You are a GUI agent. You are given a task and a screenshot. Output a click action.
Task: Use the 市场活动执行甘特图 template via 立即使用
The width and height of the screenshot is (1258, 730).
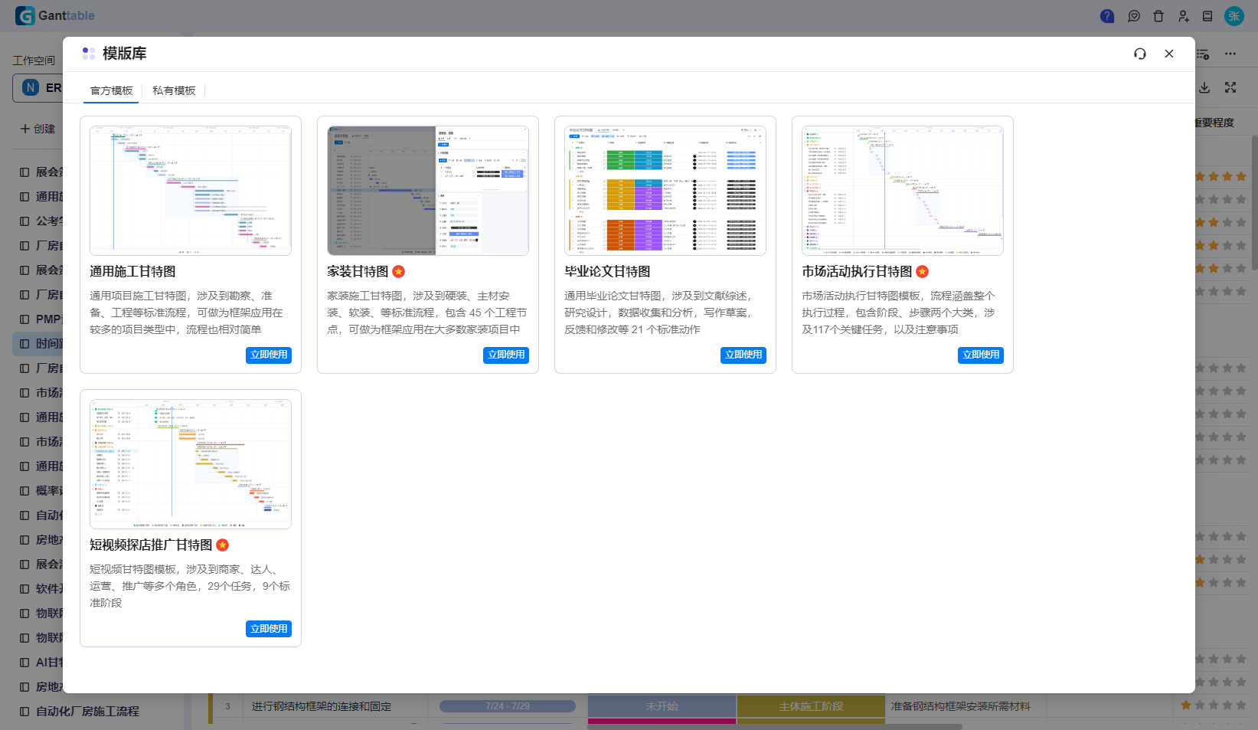[981, 355]
